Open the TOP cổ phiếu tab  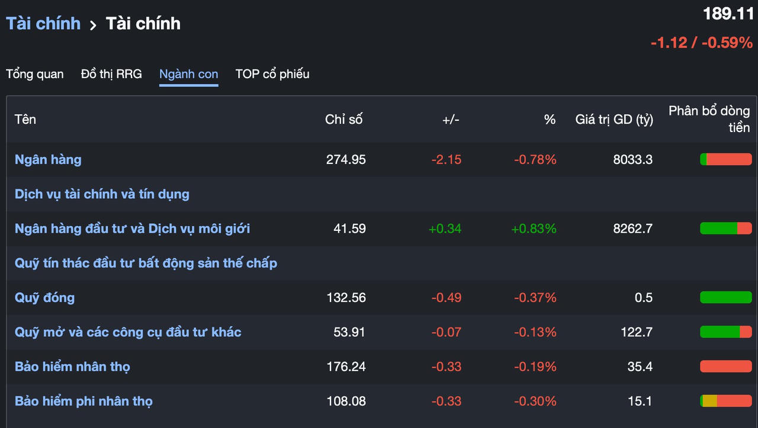(x=272, y=74)
